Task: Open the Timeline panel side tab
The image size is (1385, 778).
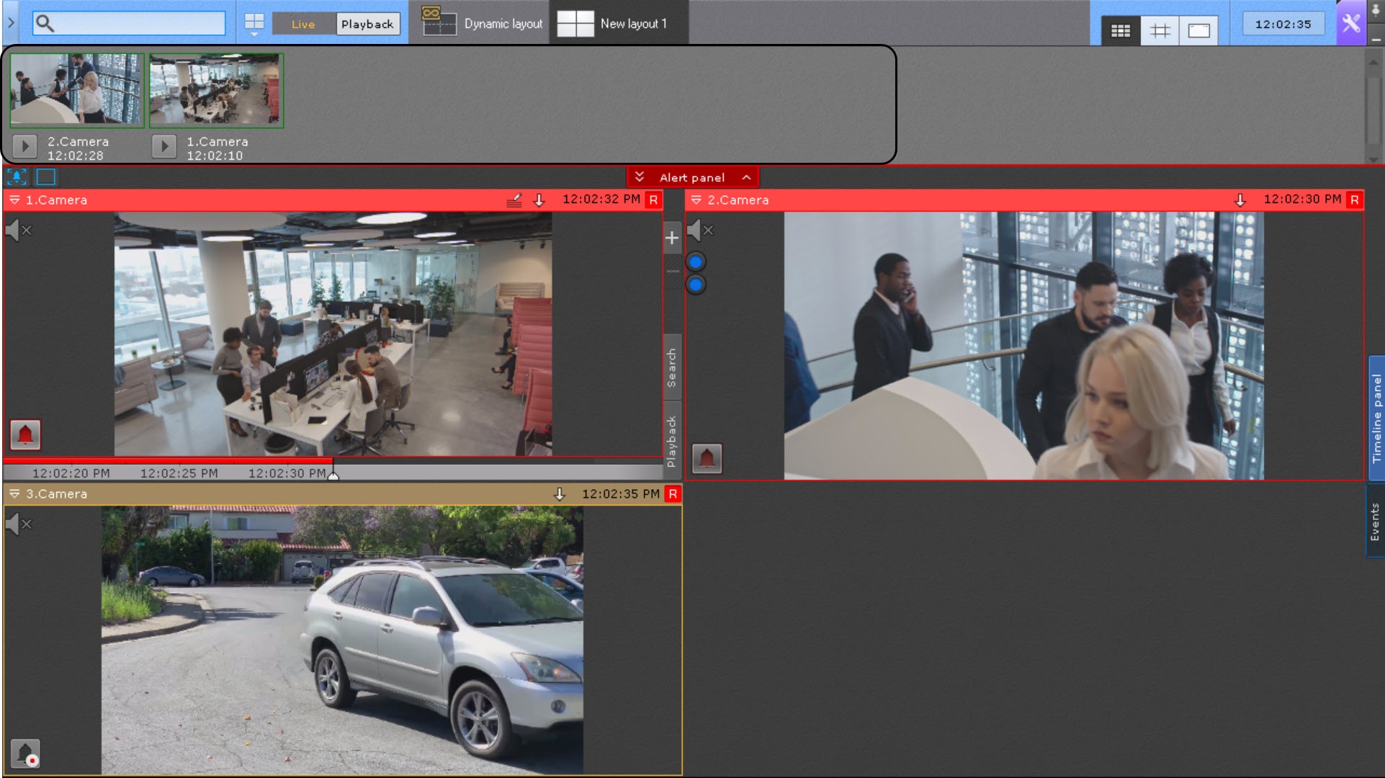Action: pos(1376,418)
